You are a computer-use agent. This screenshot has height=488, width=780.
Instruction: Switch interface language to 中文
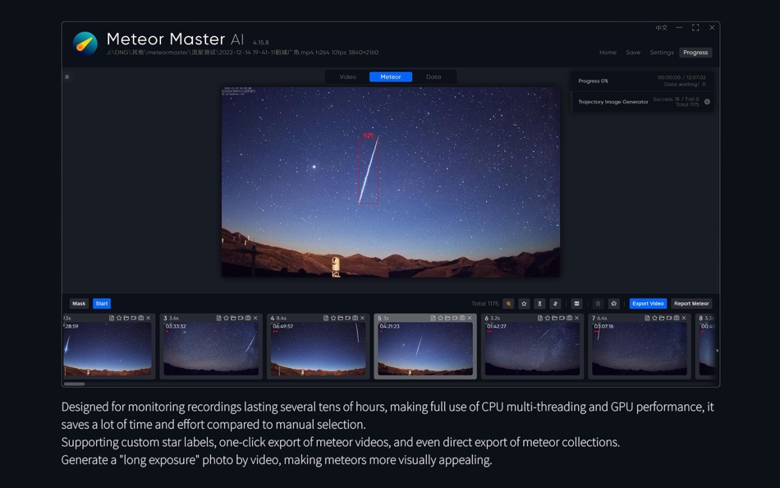662,27
